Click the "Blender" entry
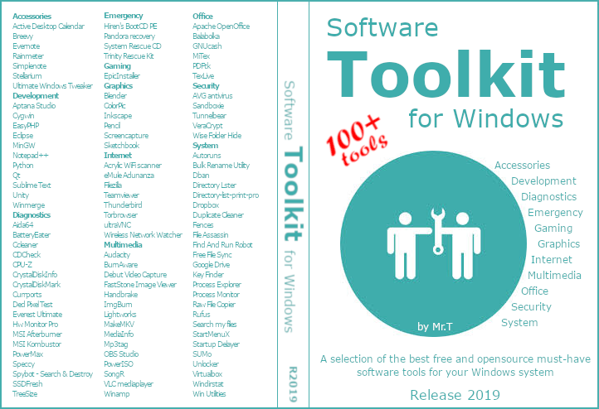Image resolution: width=599 pixels, height=409 pixels. tap(115, 96)
